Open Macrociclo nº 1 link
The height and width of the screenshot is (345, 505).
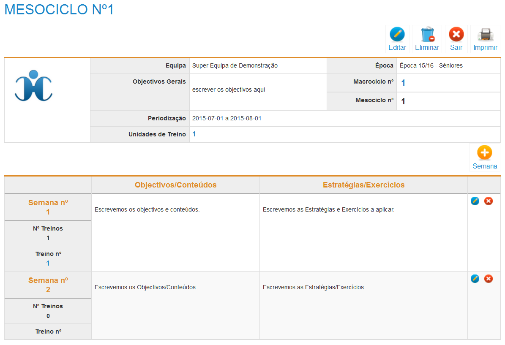click(403, 83)
